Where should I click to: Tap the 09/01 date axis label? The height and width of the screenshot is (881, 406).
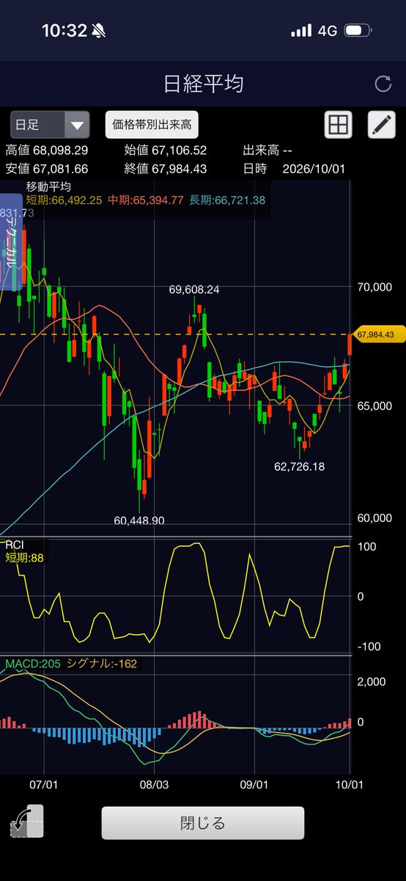click(x=253, y=785)
